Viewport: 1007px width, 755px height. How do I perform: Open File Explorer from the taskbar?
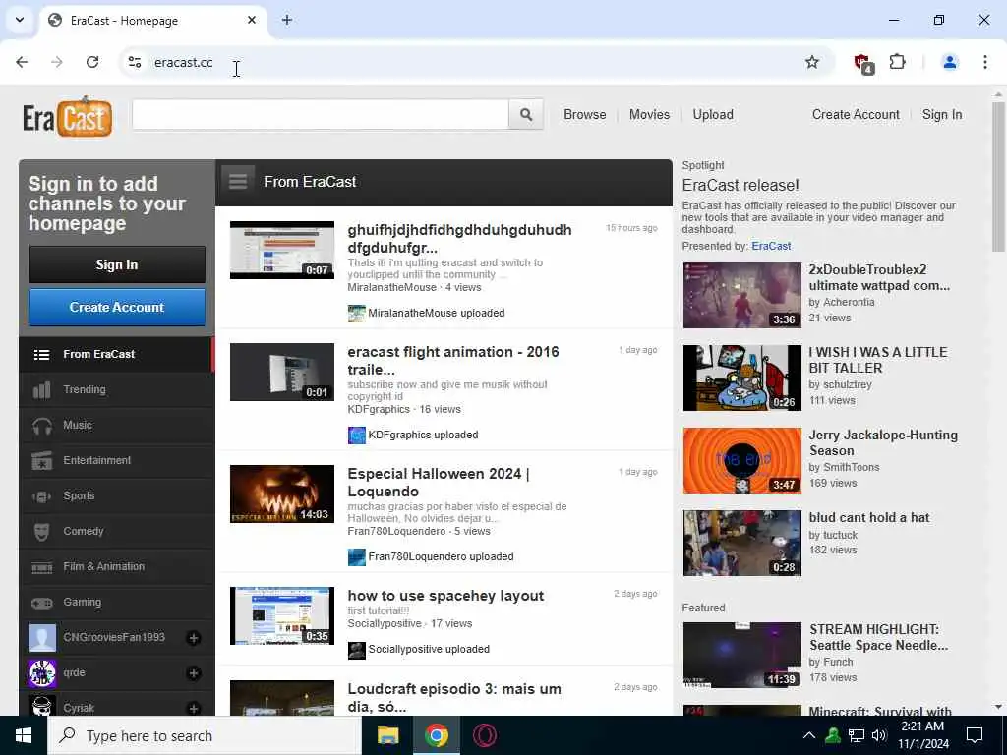[x=387, y=735]
